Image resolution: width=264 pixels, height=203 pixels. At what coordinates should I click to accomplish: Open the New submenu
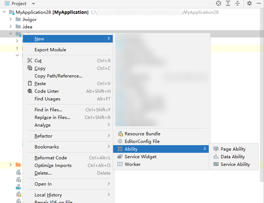pos(68,39)
